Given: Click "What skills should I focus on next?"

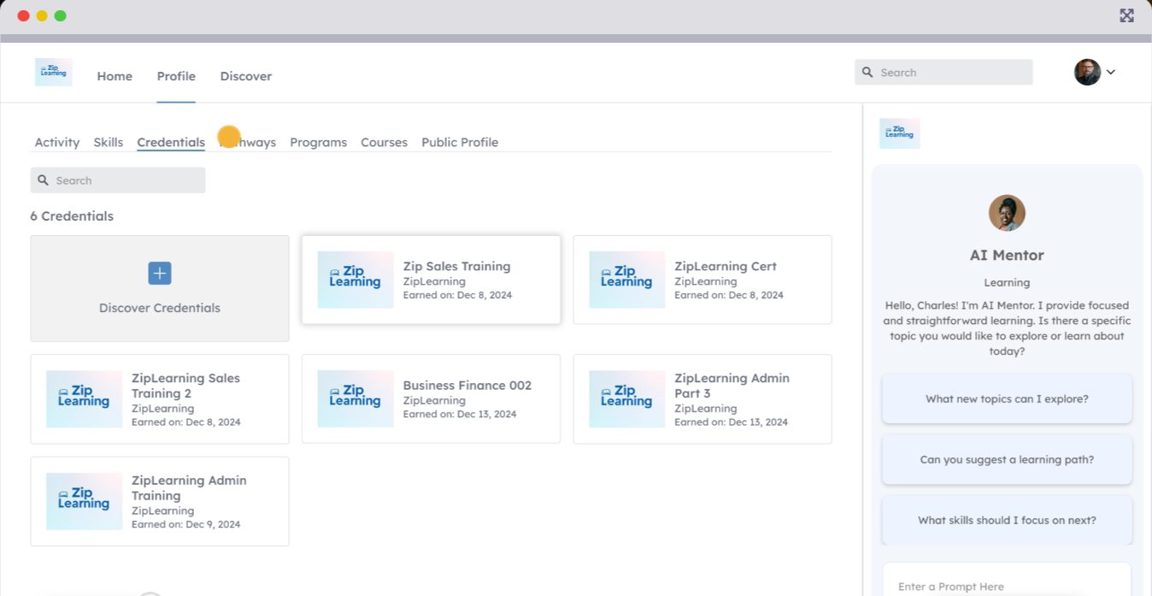Looking at the screenshot, I should 1007,521.
